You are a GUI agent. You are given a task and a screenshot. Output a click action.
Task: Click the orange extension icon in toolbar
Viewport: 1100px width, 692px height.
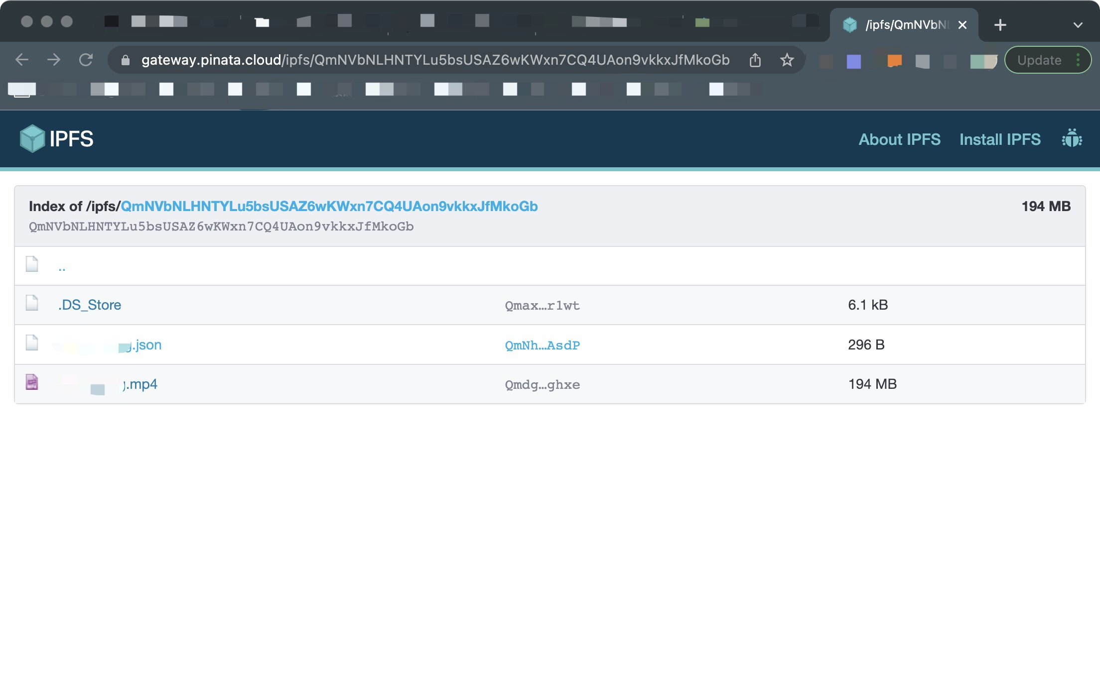click(894, 60)
